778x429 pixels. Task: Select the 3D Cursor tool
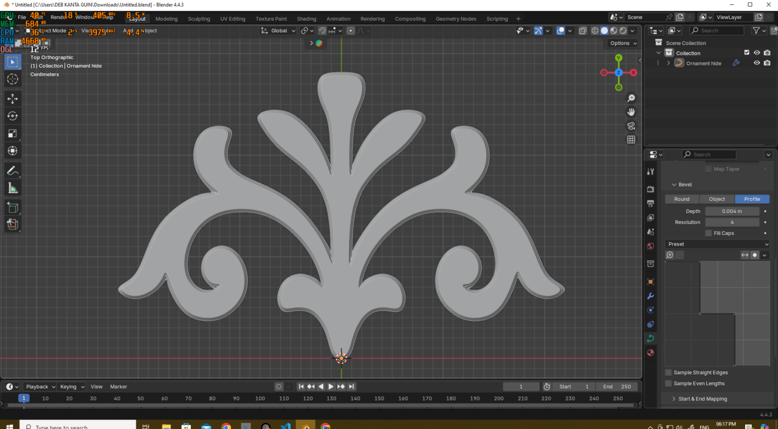[x=12, y=80]
